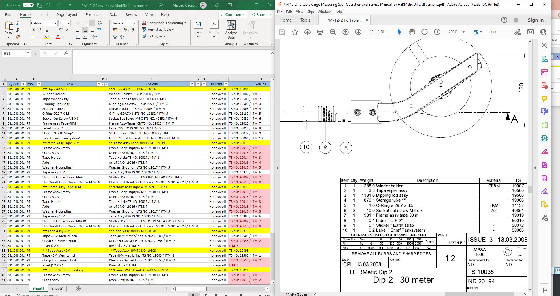Click the font color red swatch button

coord(58,37)
